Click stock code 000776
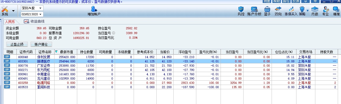 click(23, 66)
